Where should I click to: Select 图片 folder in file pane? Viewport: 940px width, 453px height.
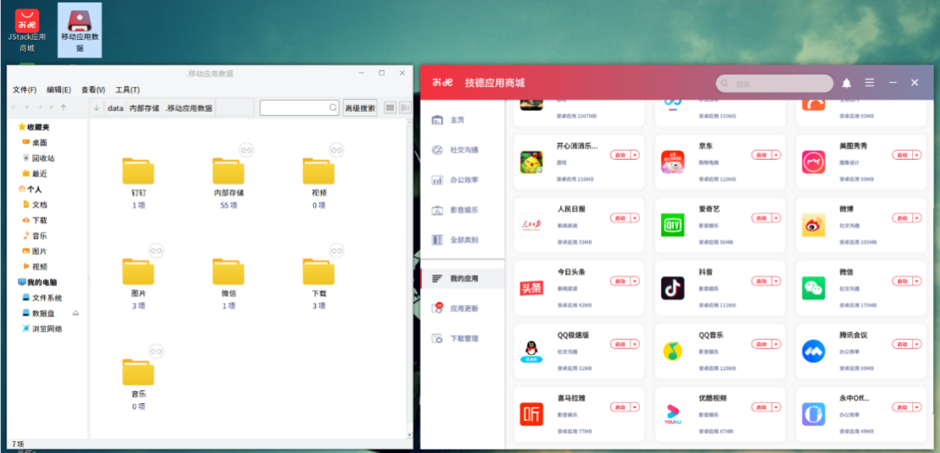point(138,272)
